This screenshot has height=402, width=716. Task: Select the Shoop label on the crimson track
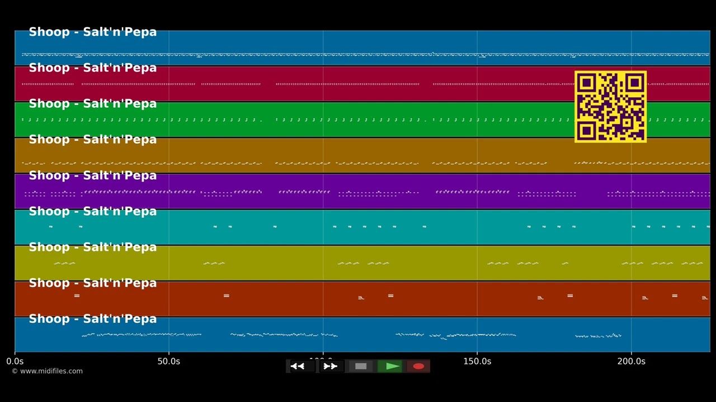93,68
